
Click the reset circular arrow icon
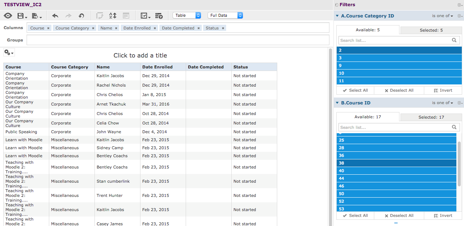click(x=81, y=16)
